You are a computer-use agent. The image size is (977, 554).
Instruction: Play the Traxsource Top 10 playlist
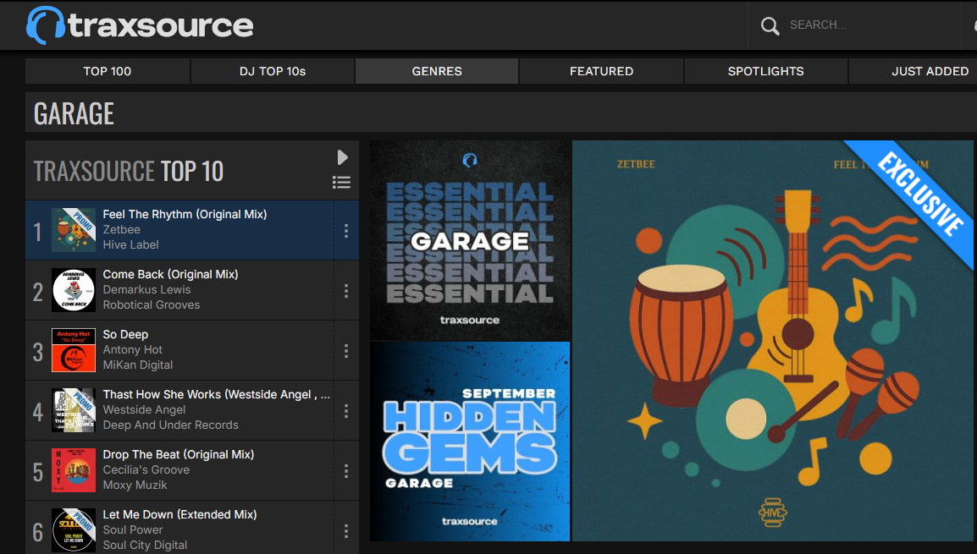(x=342, y=156)
